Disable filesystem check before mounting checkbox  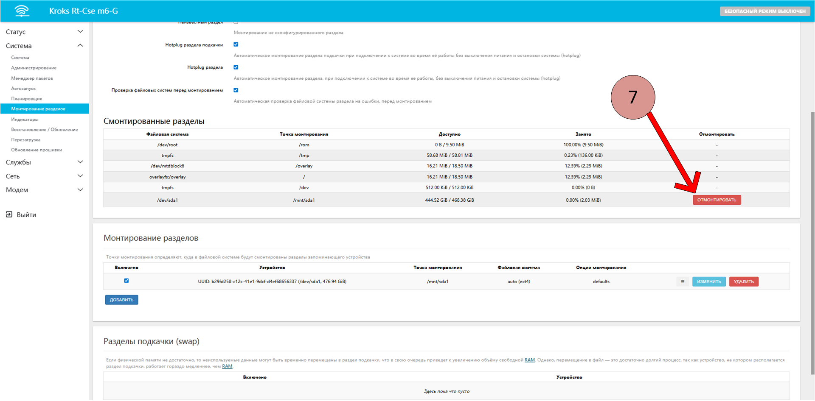[236, 90]
